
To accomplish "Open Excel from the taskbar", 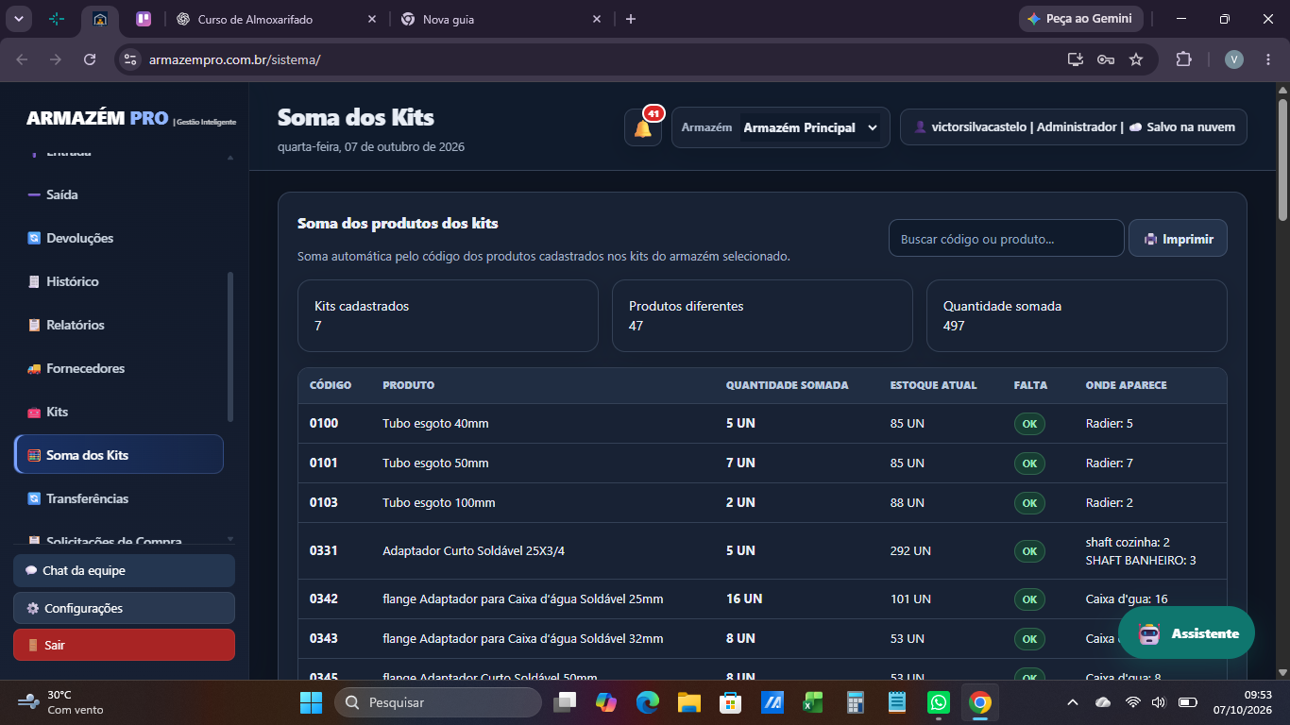I will 813,702.
